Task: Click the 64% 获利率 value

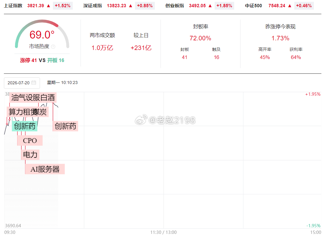Action: 296,57
